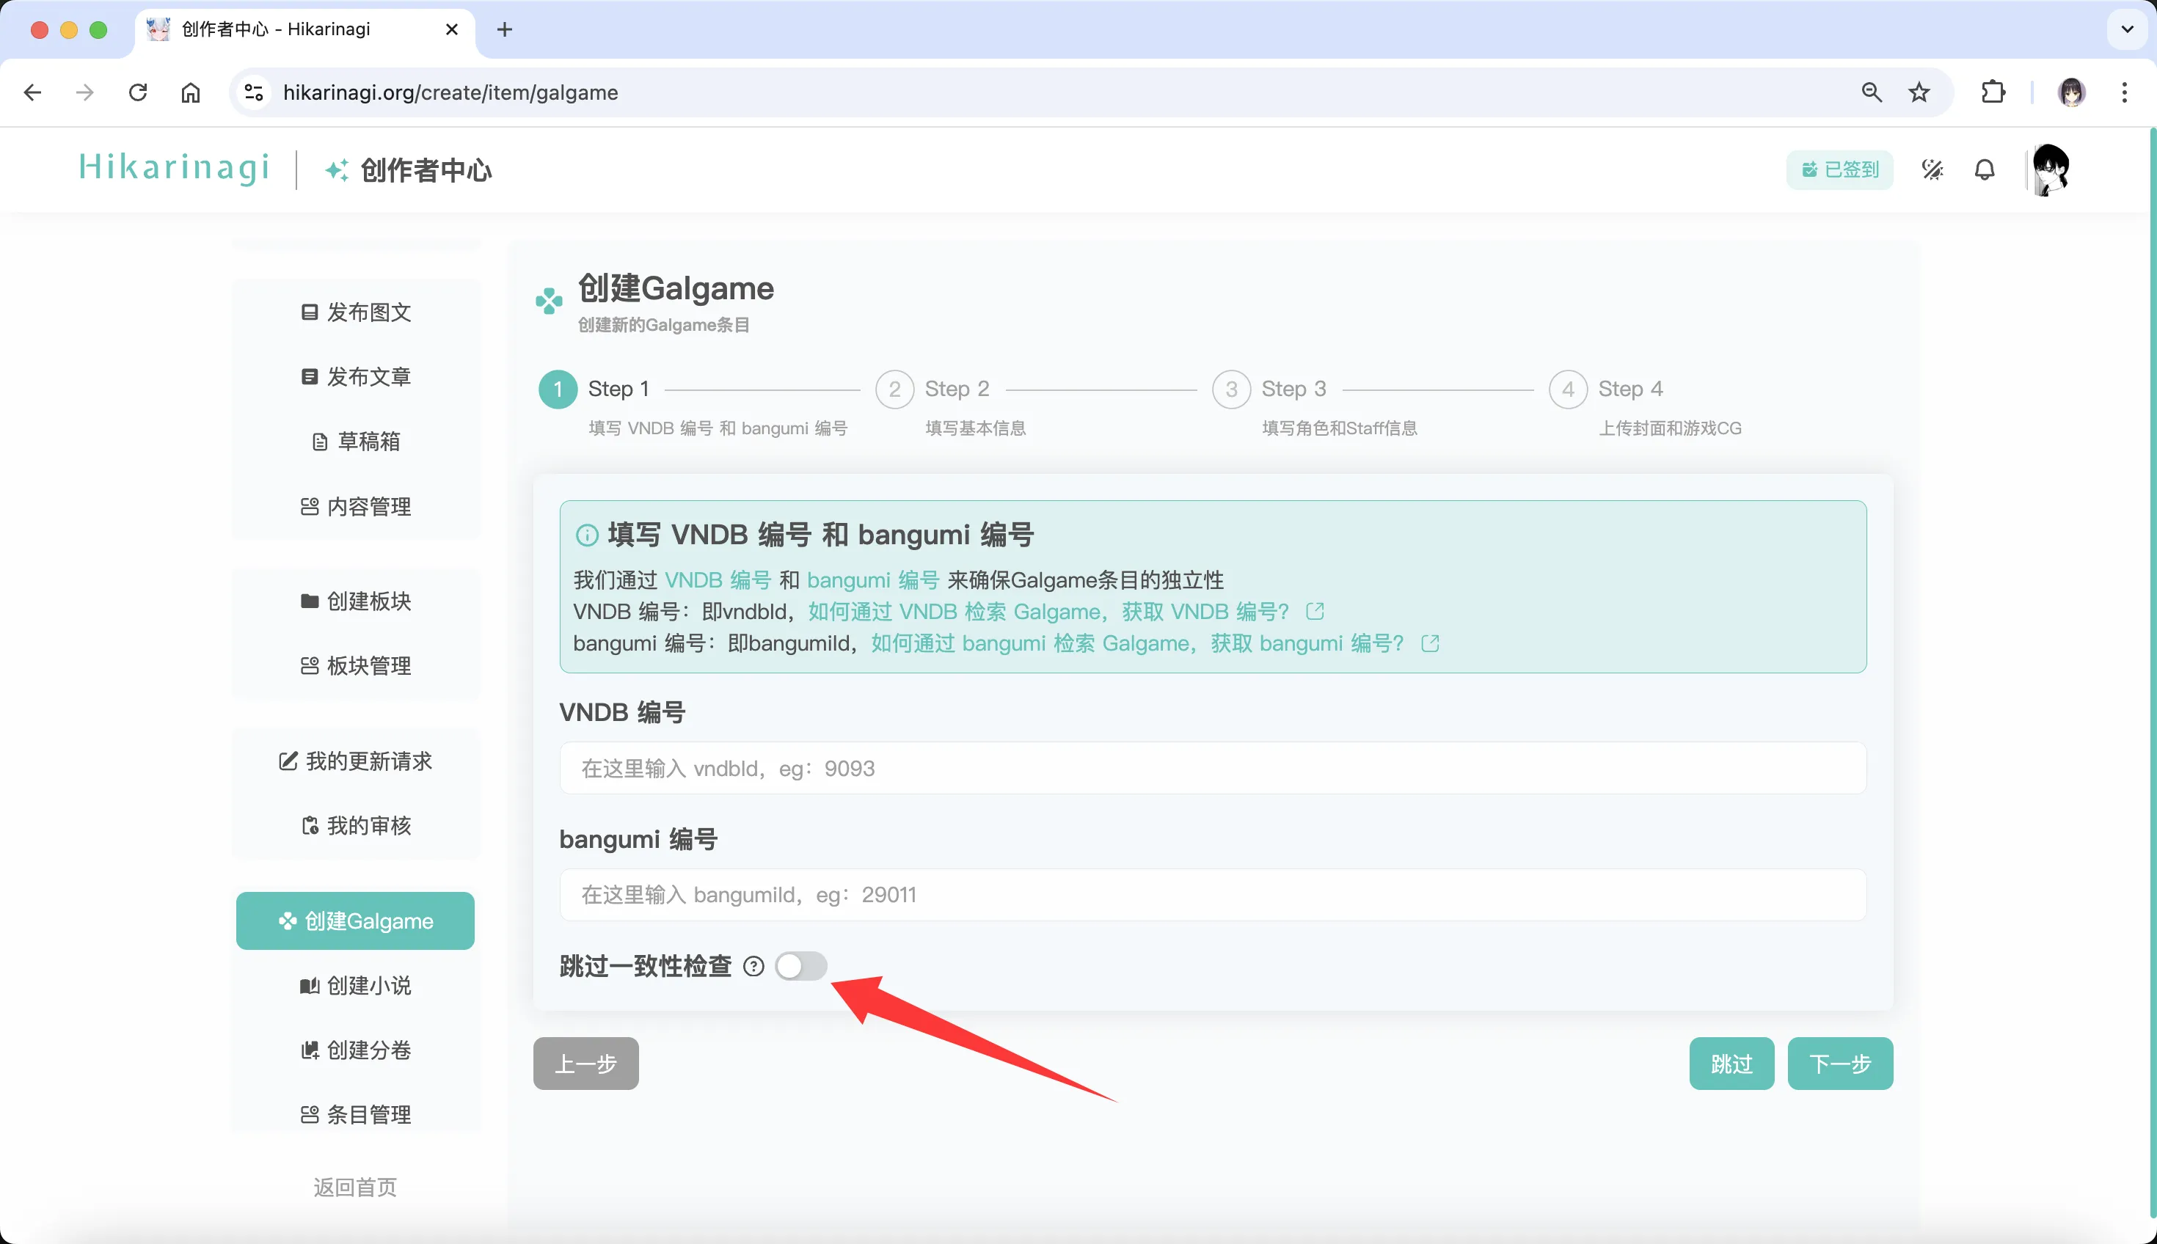
Task: Click the 已签到 check-in badge
Action: [1839, 170]
